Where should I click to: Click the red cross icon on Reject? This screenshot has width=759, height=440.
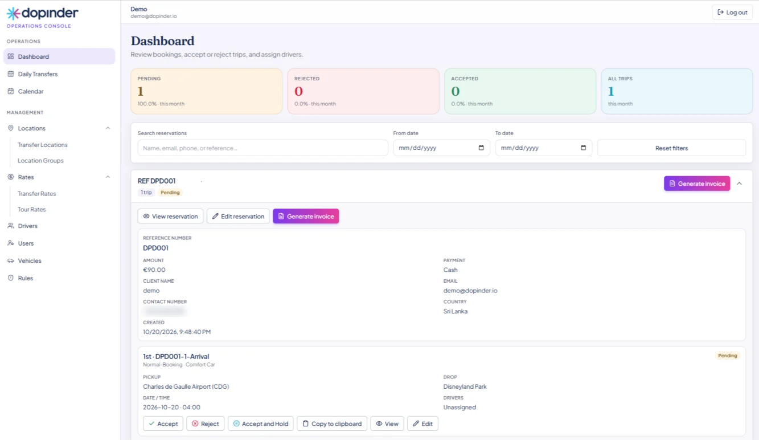point(195,424)
